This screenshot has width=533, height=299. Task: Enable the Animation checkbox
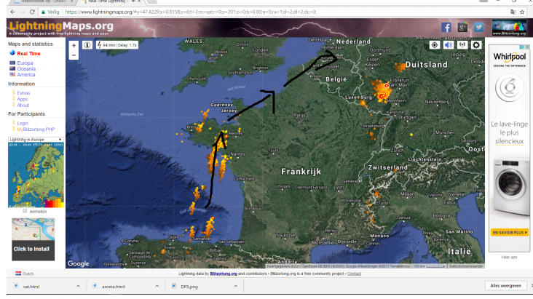[25, 211]
